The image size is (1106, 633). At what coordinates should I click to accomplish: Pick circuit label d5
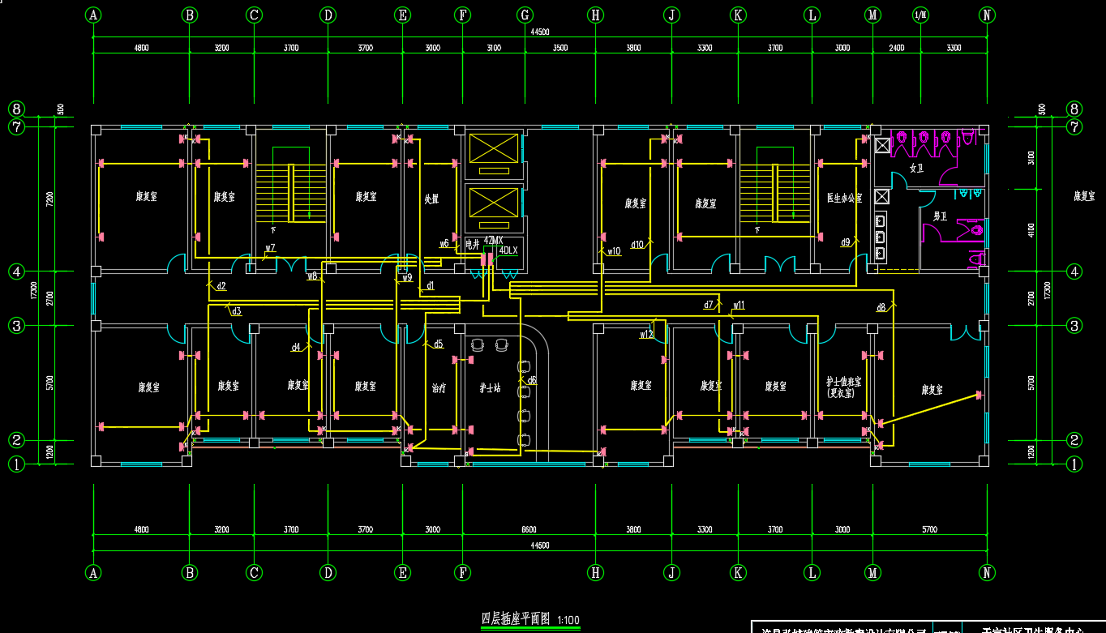click(439, 344)
